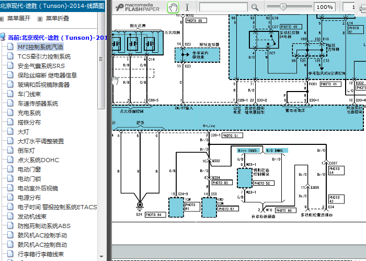
Task: Open 电动室外后视镜 entry
Action: 38,188
